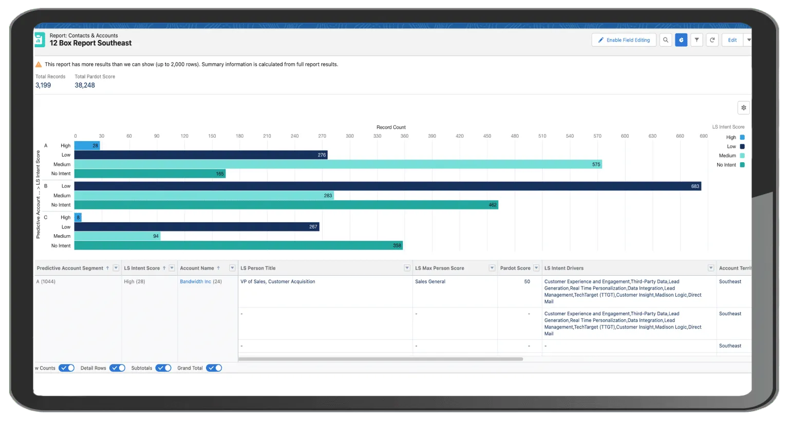
Task: Click the Edit report button
Action: [x=732, y=40]
